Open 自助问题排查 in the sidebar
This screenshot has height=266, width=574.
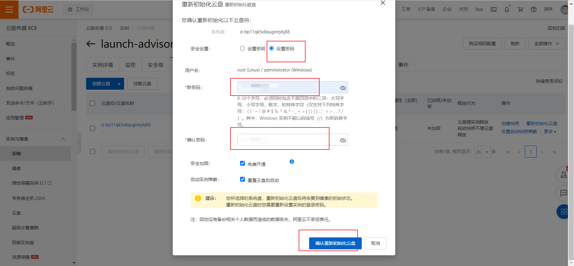click(19, 88)
